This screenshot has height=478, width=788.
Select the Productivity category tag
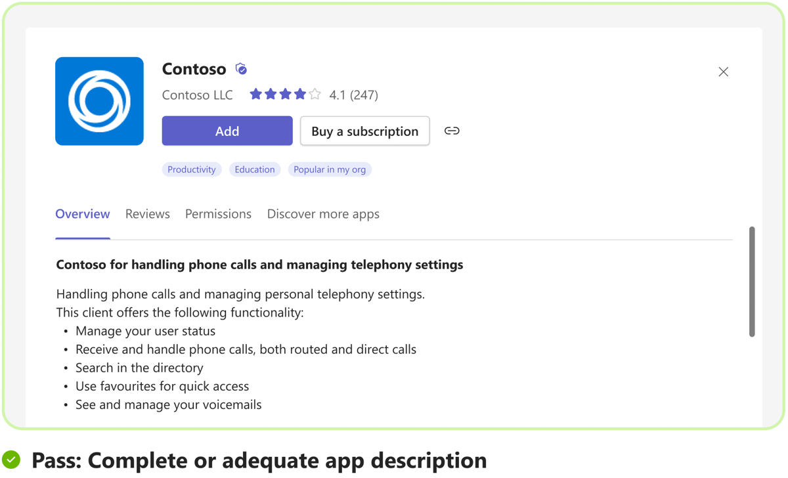tap(192, 169)
